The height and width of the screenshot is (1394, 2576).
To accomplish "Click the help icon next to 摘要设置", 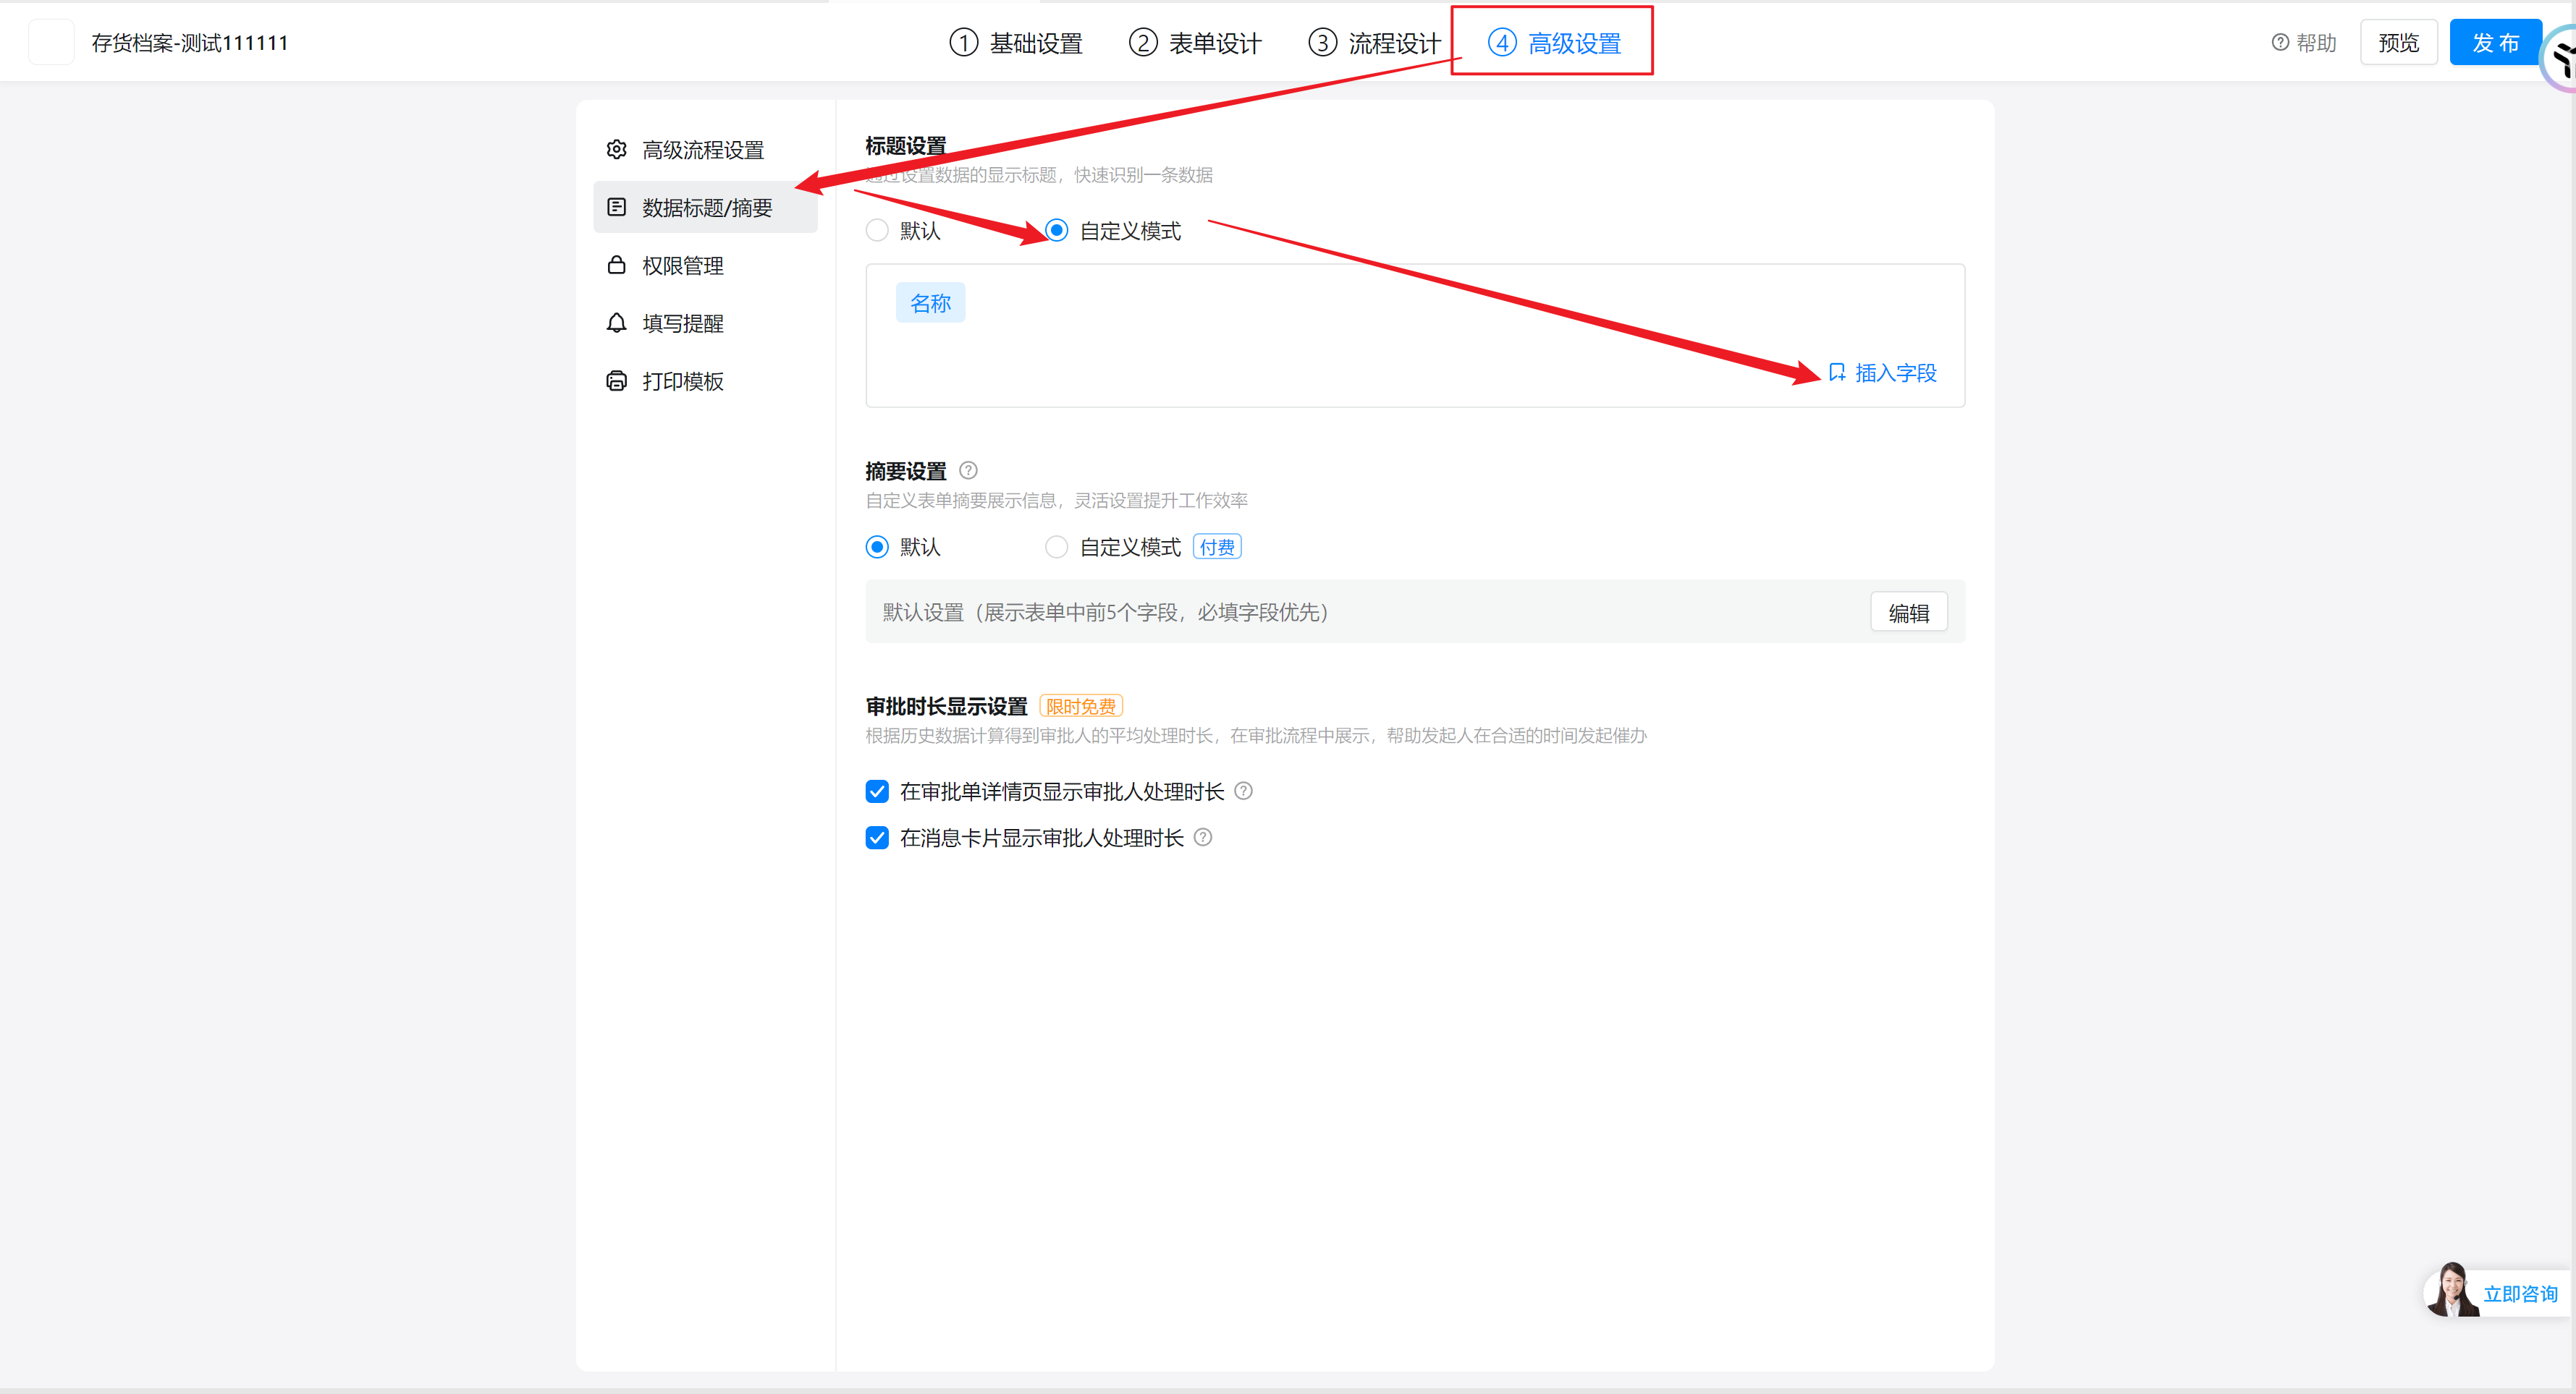I will 967,471.
